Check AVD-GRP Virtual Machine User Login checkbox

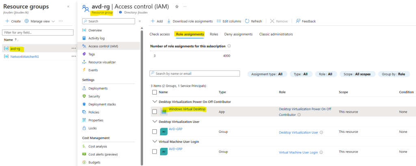click(x=155, y=151)
